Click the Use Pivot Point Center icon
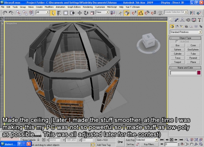Image resolution: width=204 pixels, height=147 pixels. click(x=113, y=13)
